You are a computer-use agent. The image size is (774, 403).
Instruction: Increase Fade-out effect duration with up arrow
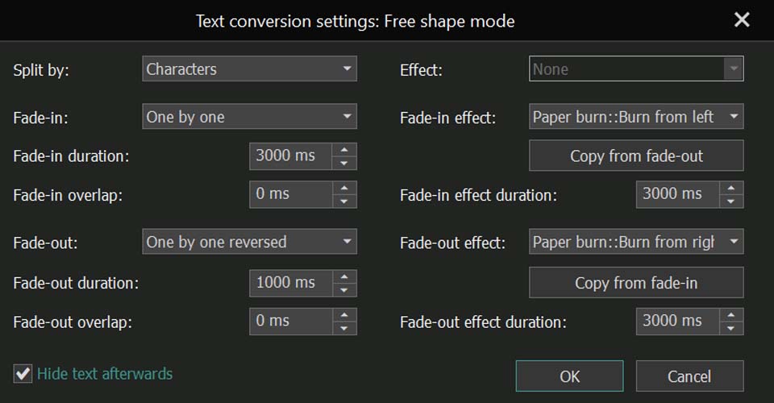click(731, 314)
